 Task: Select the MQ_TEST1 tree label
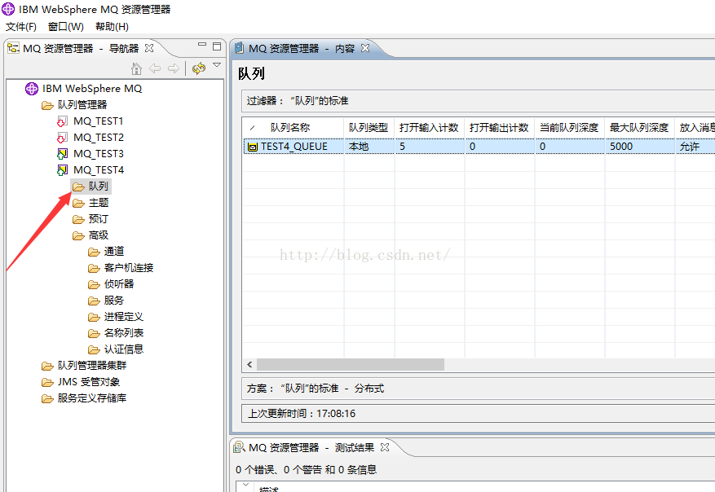[99, 121]
